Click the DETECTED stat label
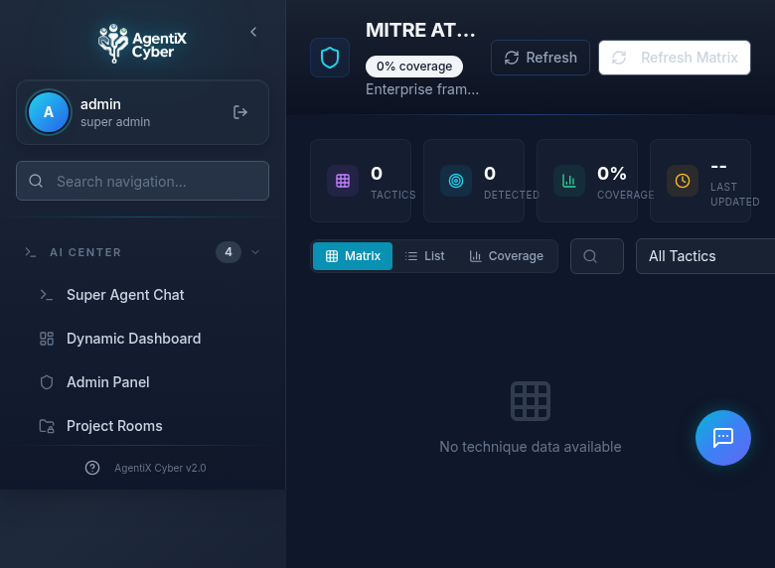Image resolution: width=775 pixels, height=568 pixels. click(x=512, y=195)
